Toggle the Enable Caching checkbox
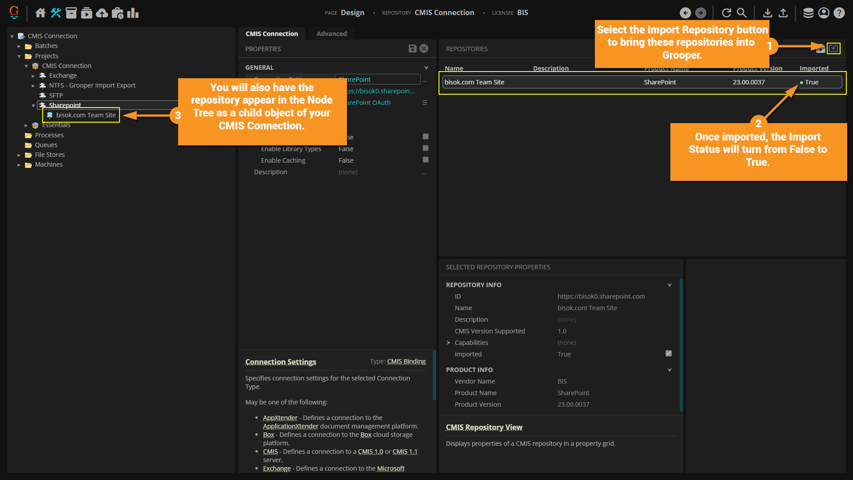This screenshot has height=480, width=853. tap(425, 160)
